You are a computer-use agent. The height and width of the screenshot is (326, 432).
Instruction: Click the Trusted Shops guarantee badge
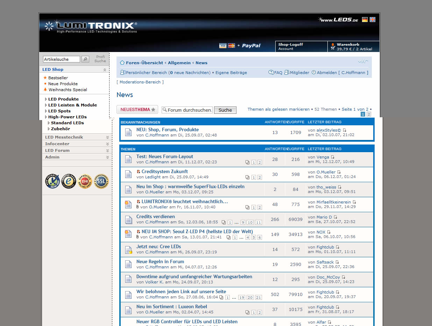point(69,181)
